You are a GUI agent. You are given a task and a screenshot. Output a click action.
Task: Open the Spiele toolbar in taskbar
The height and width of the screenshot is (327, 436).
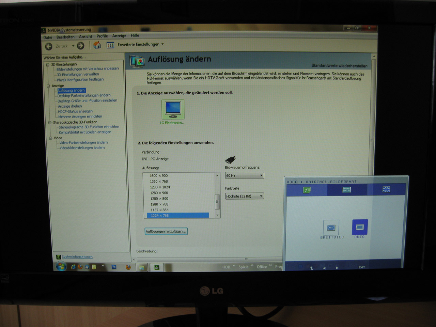243,267
